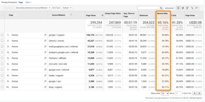Viewport: 205px width, 102px height.
Task: Click the Go to page number field
Action: tap(178, 93)
